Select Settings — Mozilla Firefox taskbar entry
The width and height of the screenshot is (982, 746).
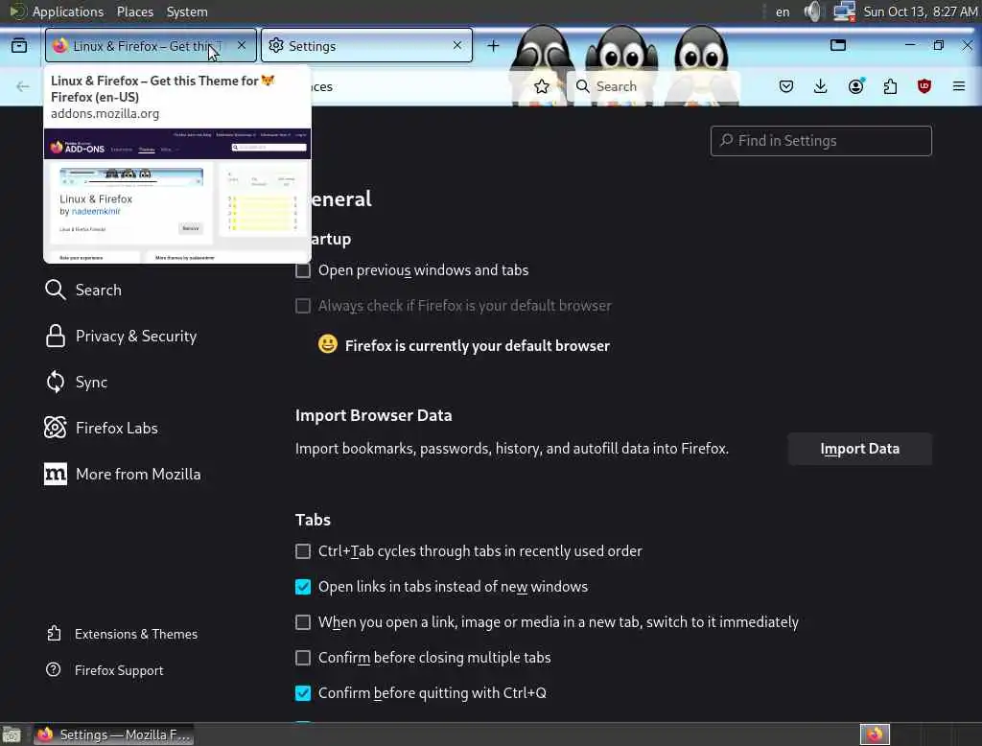click(113, 734)
